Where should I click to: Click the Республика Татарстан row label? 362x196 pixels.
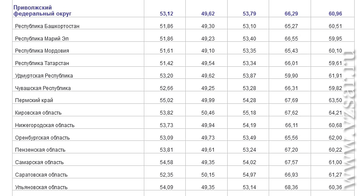pos(42,63)
